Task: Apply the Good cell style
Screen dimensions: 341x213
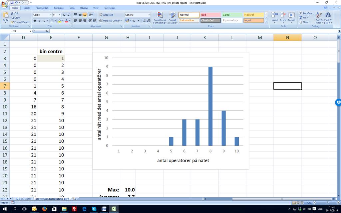Action: tap(232, 15)
